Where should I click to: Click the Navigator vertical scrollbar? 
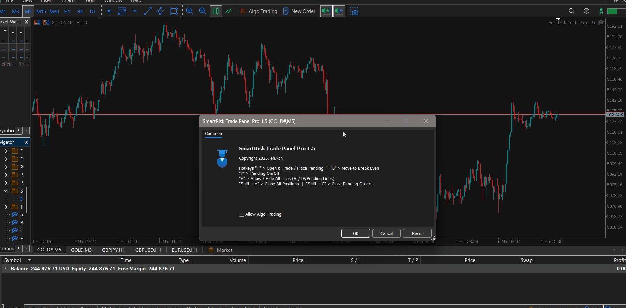27,200
